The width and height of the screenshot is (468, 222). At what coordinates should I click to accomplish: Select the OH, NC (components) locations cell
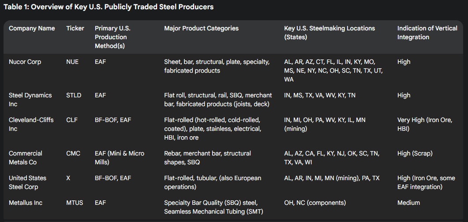point(315,203)
